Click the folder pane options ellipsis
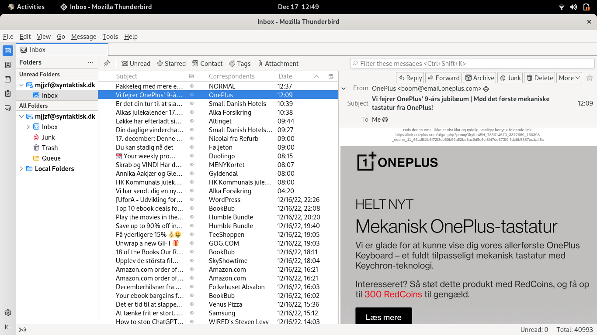The width and height of the screenshot is (597, 335). click(x=90, y=62)
